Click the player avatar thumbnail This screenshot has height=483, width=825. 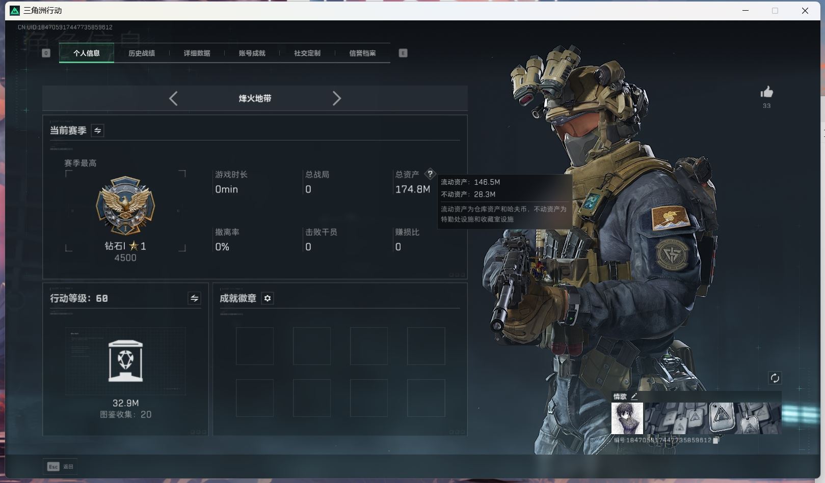click(627, 418)
